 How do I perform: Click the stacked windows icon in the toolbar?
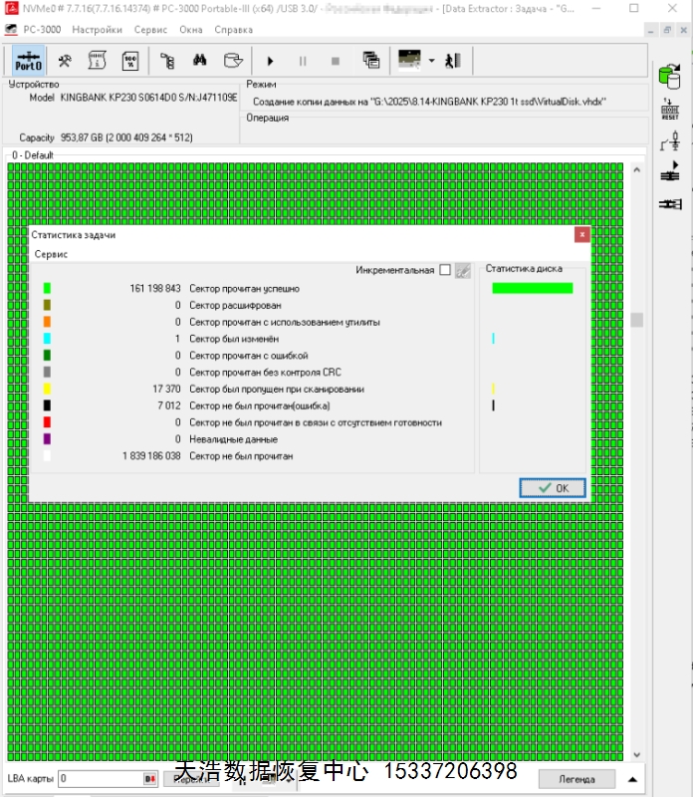click(370, 61)
